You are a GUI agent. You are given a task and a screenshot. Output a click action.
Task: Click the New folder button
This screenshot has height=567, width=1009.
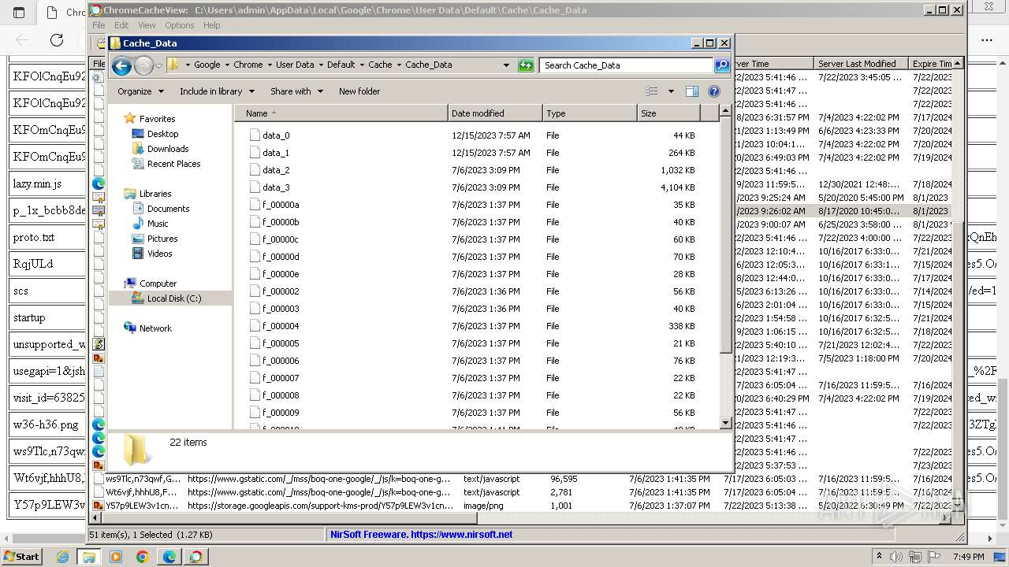359,91
